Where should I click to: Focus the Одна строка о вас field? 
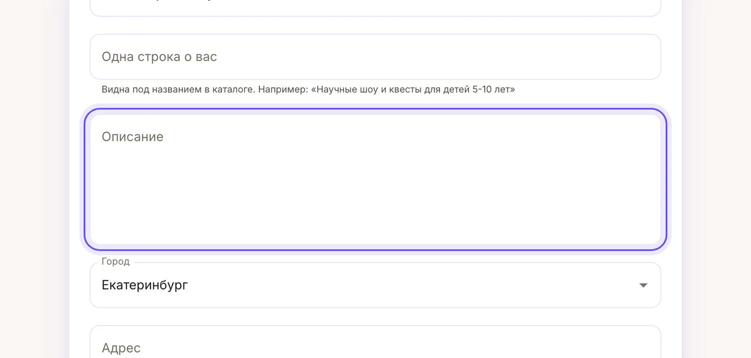coord(375,57)
